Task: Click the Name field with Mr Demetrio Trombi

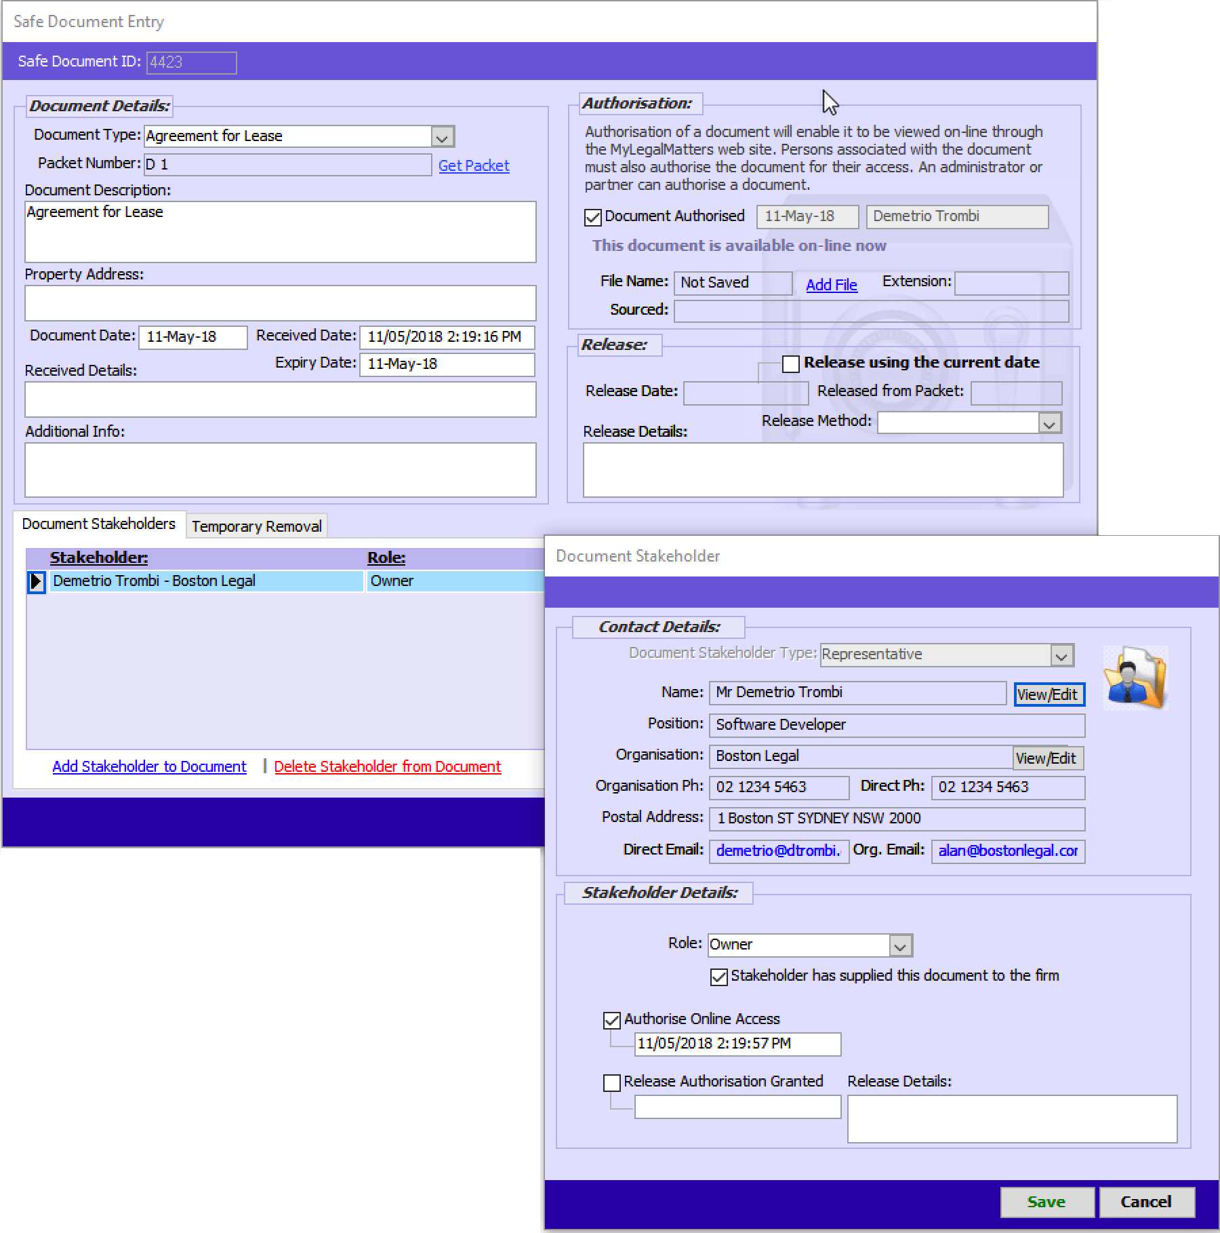Action: [x=857, y=693]
